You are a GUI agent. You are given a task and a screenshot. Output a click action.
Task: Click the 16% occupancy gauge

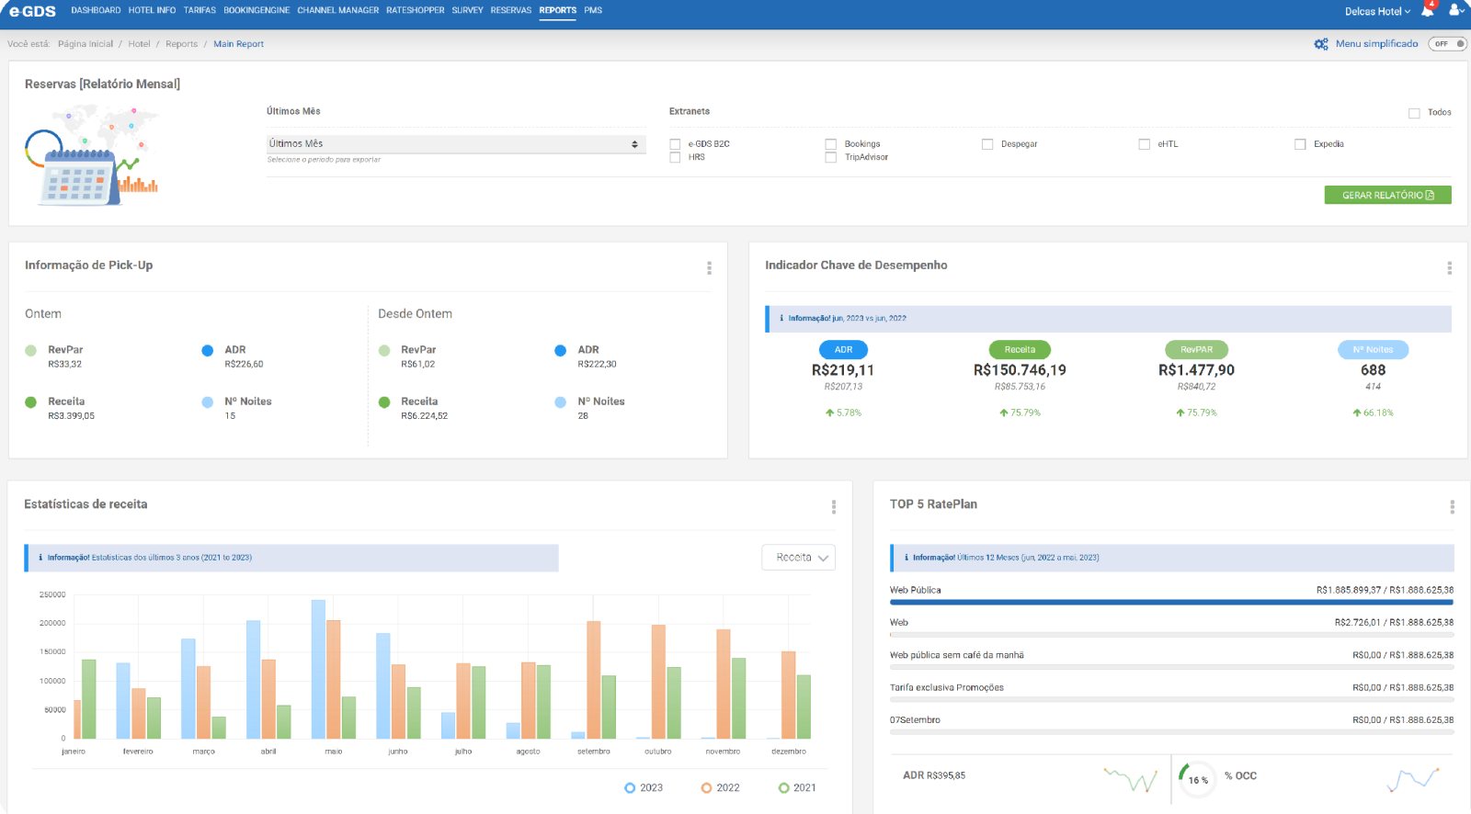pos(1197,779)
